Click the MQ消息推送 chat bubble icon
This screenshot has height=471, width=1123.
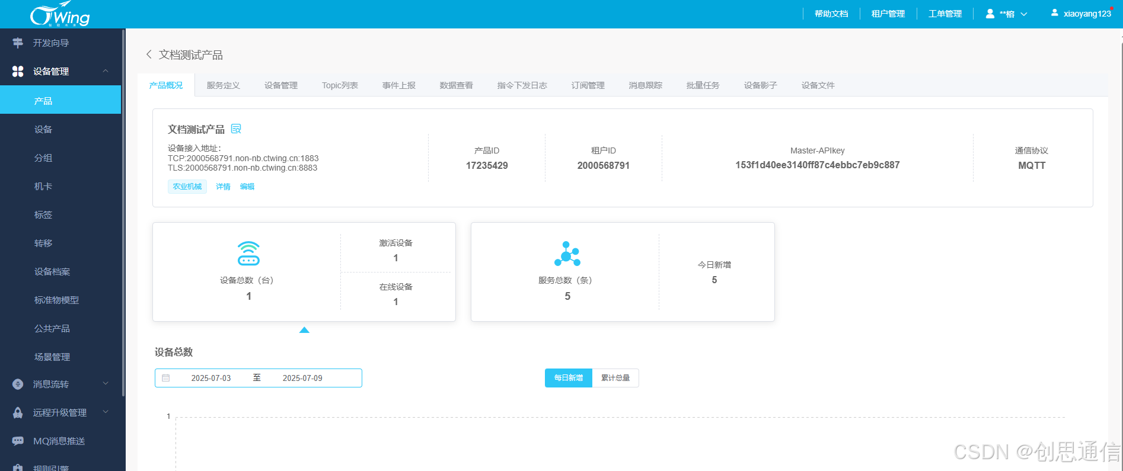[x=18, y=441]
